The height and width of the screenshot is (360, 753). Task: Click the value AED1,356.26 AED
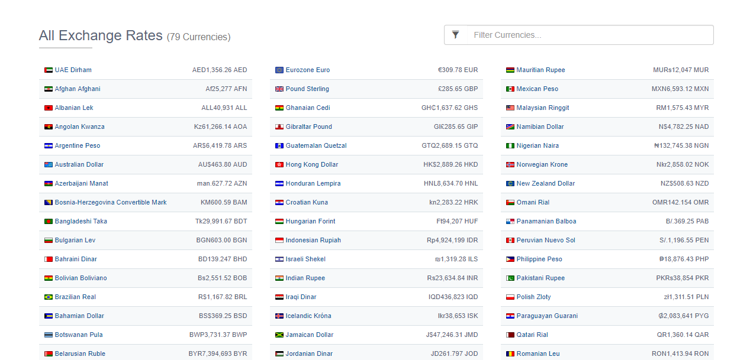click(x=220, y=70)
